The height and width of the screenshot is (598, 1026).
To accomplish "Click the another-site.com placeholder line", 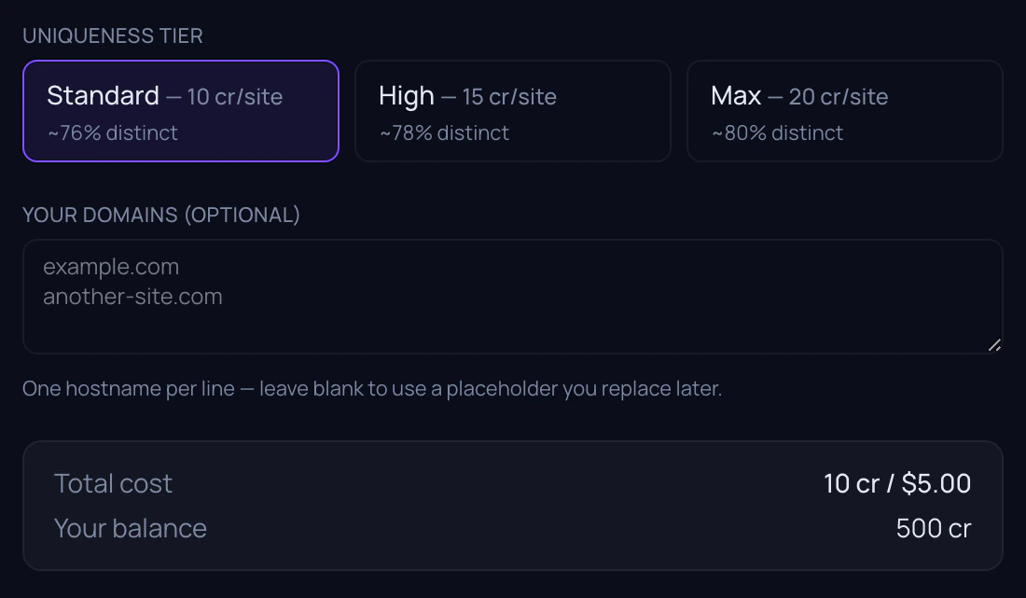I will (x=132, y=297).
